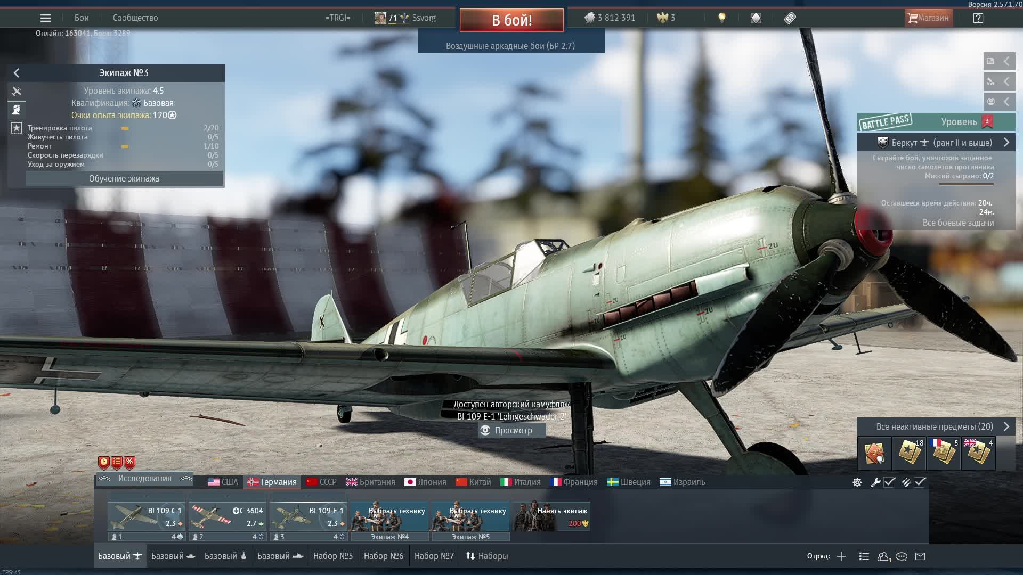Select the first inactive booster item
Viewport: 1023px width, 575px height.
[874, 453]
